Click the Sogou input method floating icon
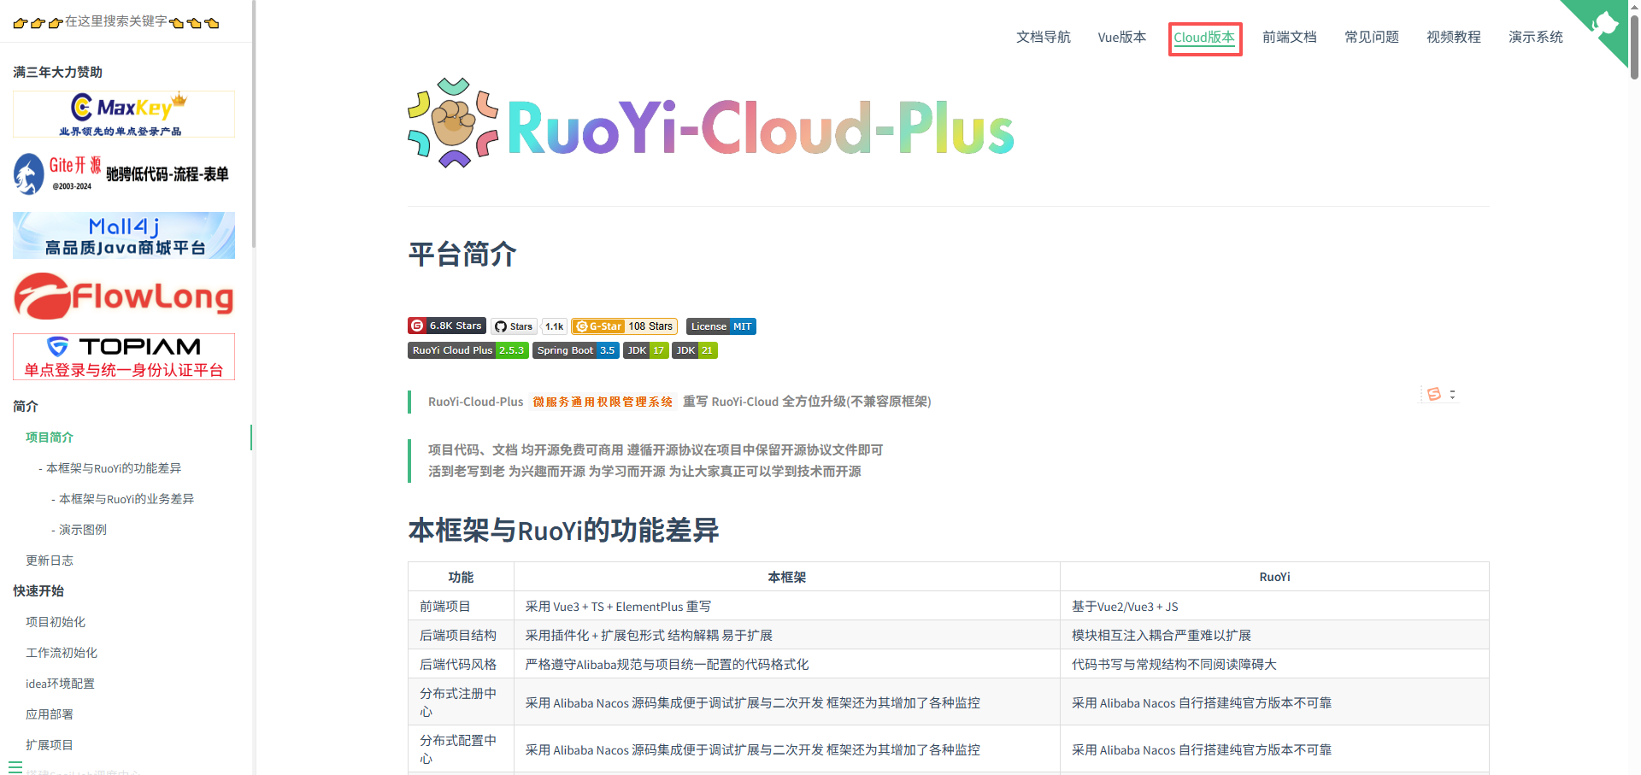 [1434, 394]
